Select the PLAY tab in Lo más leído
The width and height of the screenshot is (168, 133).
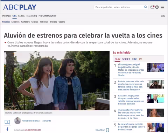point(117,59)
